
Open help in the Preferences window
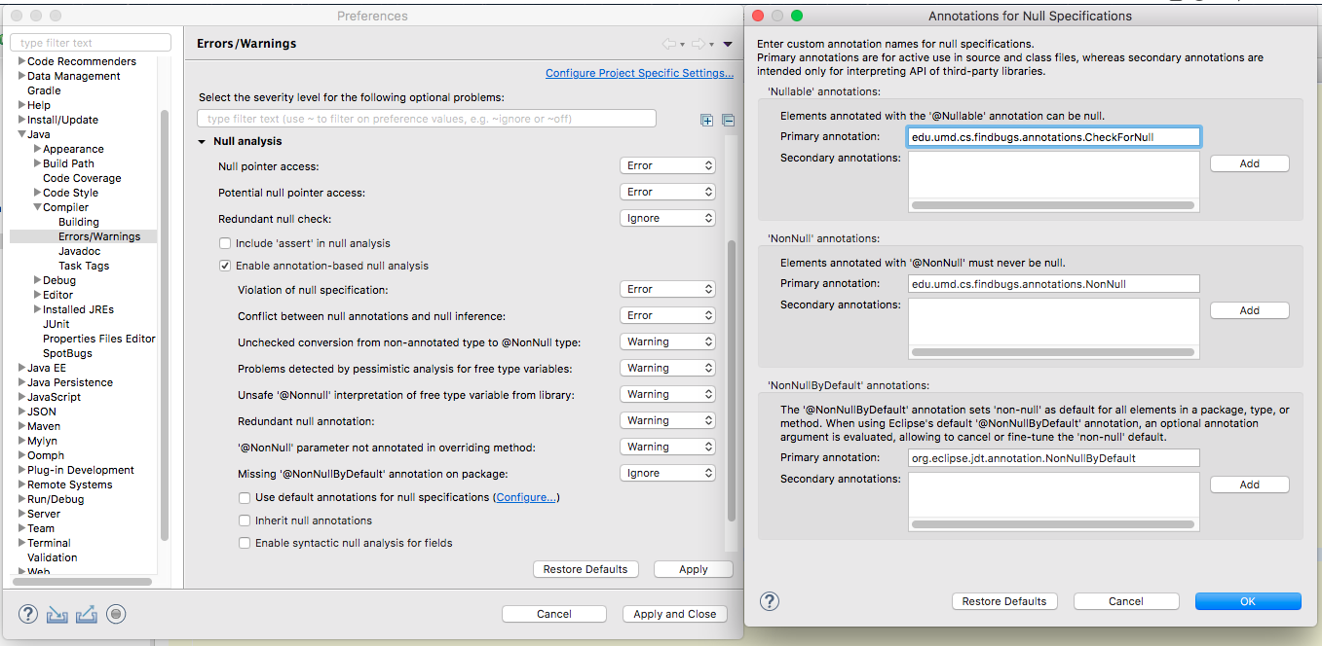[x=28, y=614]
